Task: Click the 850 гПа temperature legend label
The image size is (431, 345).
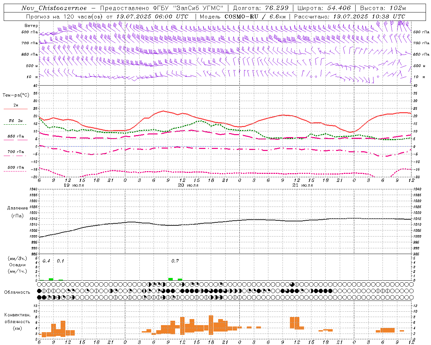Action: [x=16, y=136]
